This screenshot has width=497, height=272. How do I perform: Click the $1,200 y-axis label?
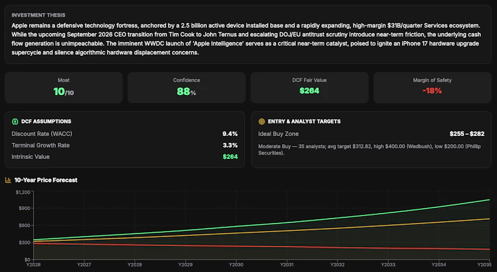coord(23,192)
